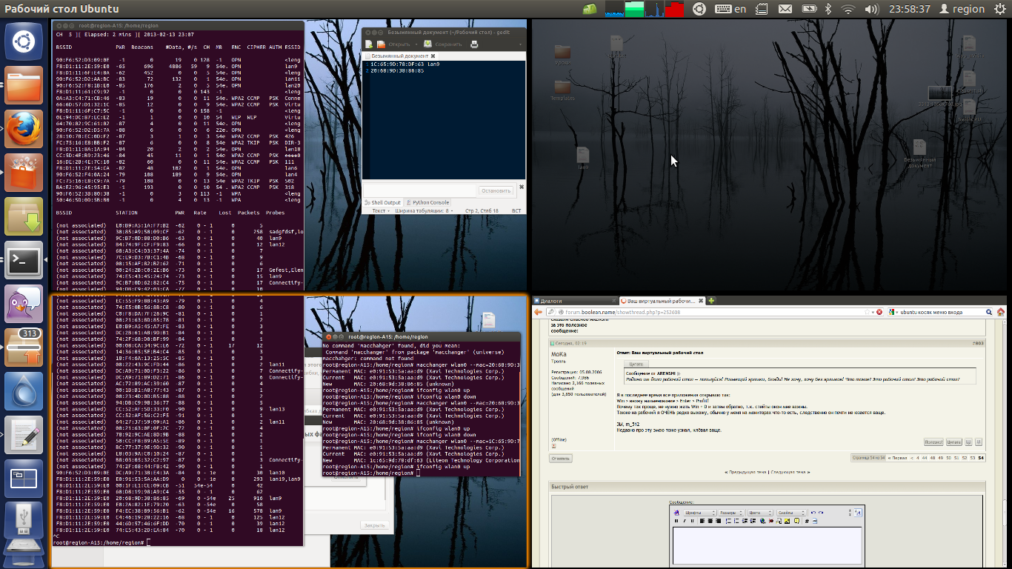1012x569 pixels.
Task: Click the print icon in gedit toolbar
Action: [x=474, y=44]
